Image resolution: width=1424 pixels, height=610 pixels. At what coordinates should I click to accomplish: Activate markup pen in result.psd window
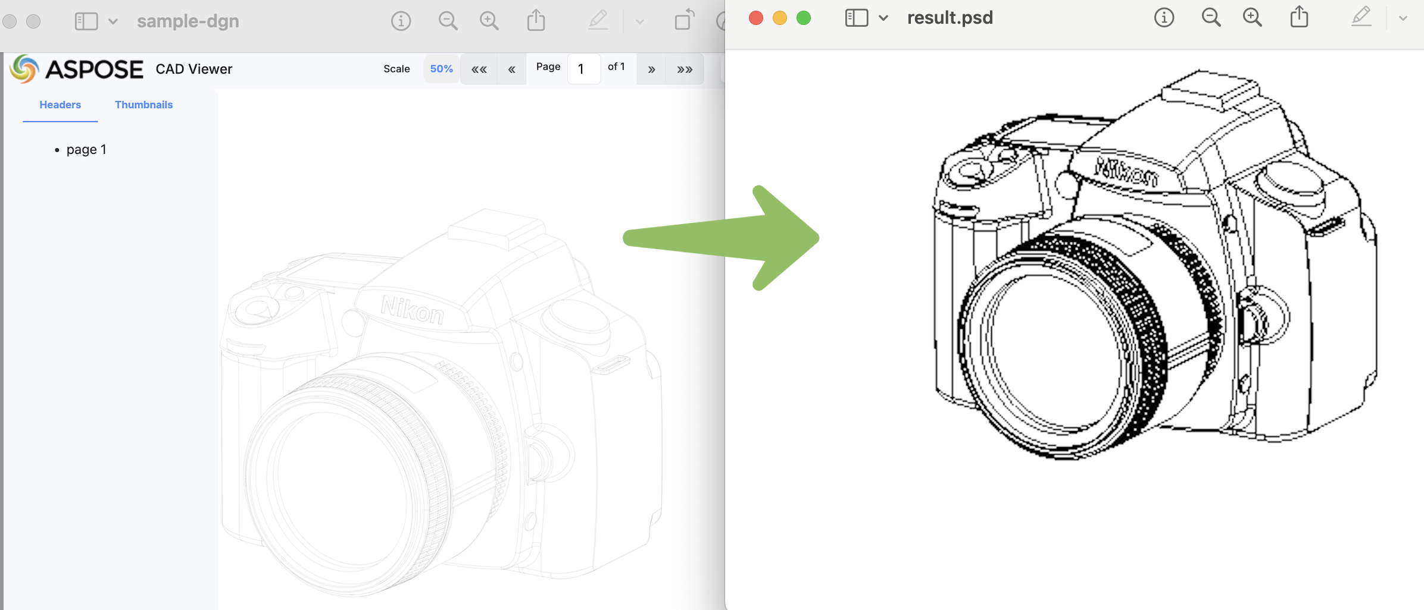point(1361,17)
